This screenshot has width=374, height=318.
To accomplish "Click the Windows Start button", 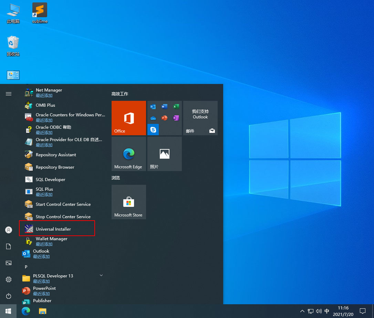I will click(x=8, y=311).
